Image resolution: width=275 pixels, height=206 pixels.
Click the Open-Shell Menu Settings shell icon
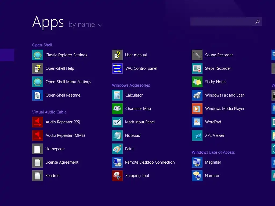tap(38, 82)
